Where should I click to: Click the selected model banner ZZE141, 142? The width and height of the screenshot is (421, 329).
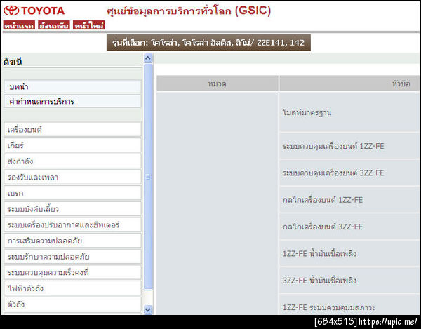point(208,42)
